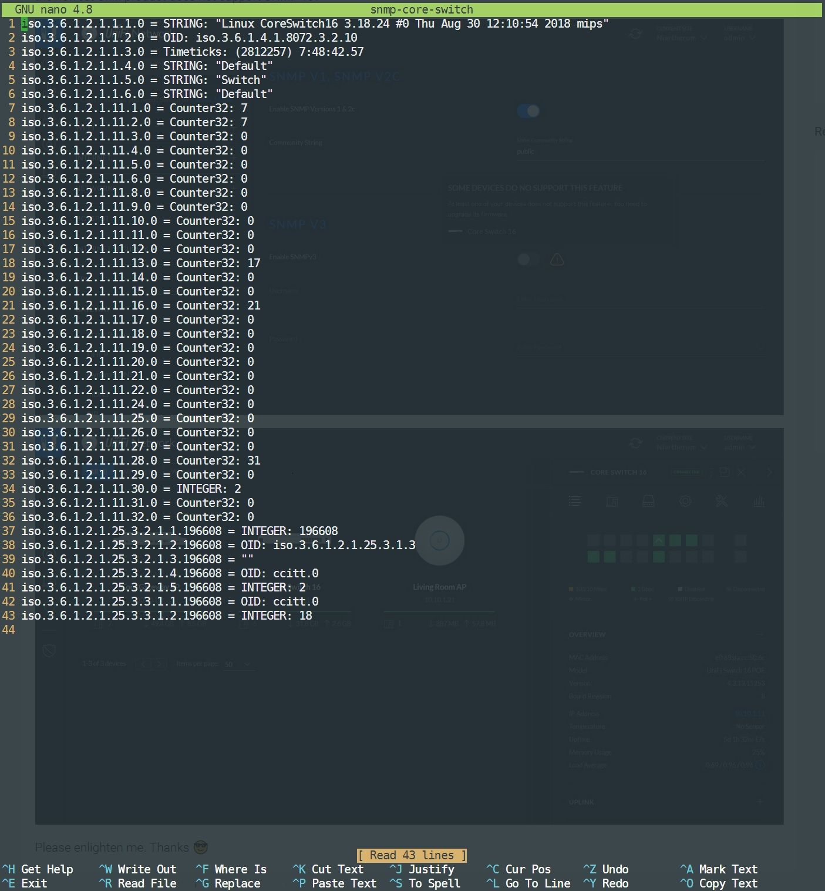Image resolution: width=825 pixels, height=891 pixels.
Task: Click the Core Switch details list icon
Action: pos(575,501)
